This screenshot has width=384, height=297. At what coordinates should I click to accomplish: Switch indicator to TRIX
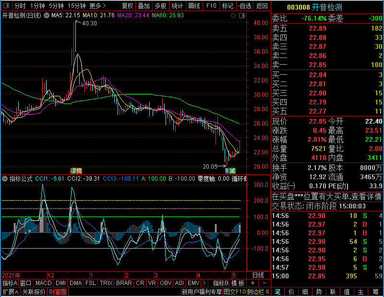106,283
